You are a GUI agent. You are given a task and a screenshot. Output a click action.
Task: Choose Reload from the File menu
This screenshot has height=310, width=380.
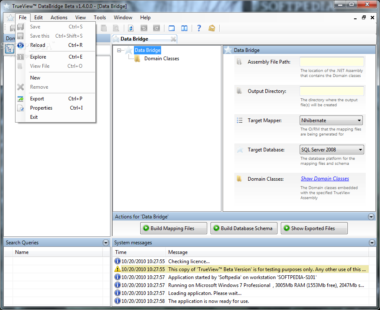[x=56, y=45]
